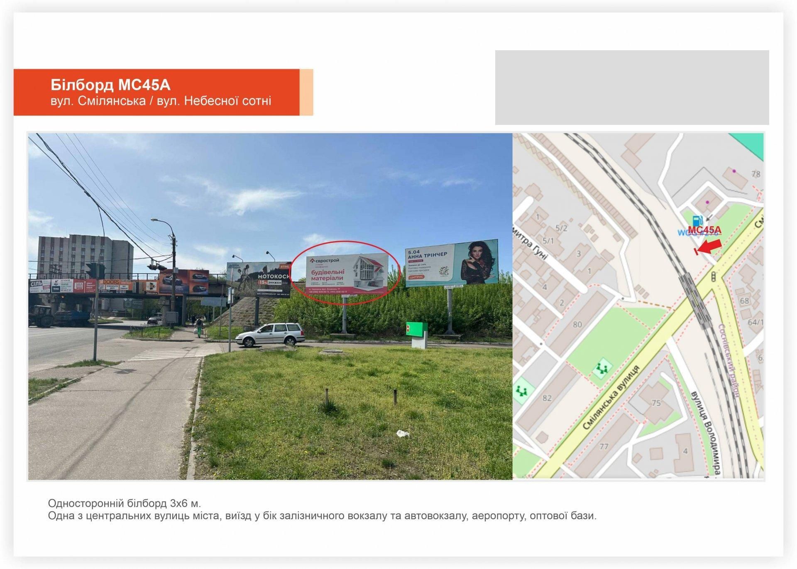This screenshot has width=797, height=569.
Task: Click the traffic light icon on map
Action: coord(714,277)
